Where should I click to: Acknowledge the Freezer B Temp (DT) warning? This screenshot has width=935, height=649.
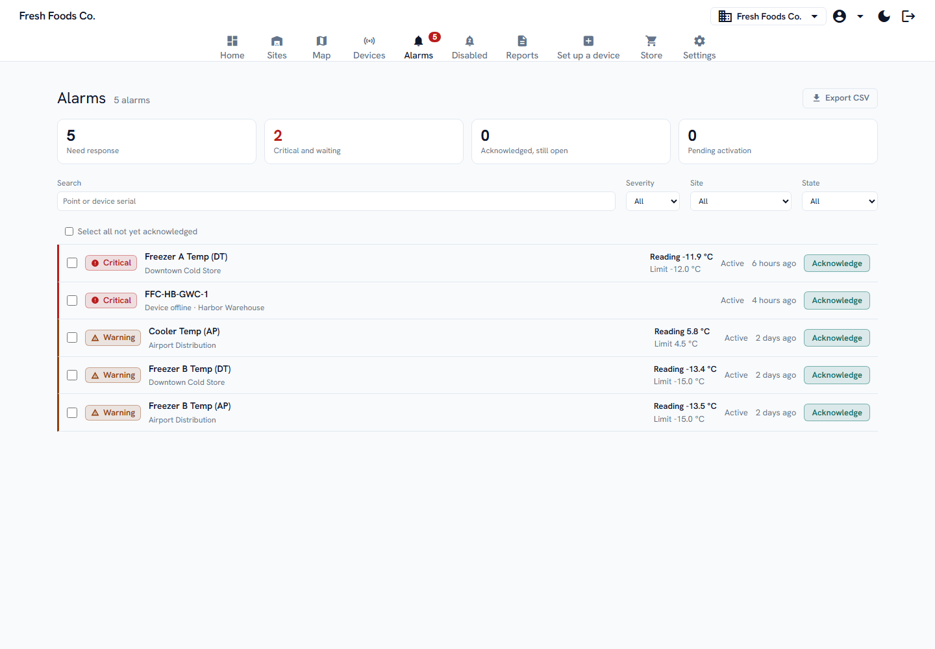(x=837, y=375)
